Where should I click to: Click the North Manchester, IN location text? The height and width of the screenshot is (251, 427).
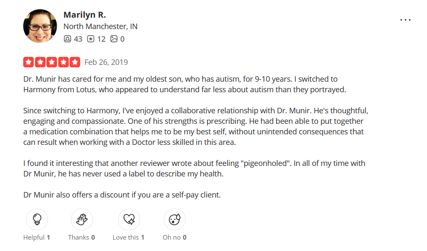tap(100, 26)
